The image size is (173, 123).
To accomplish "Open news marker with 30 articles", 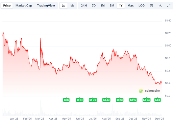I will click(x=93, y=100).
